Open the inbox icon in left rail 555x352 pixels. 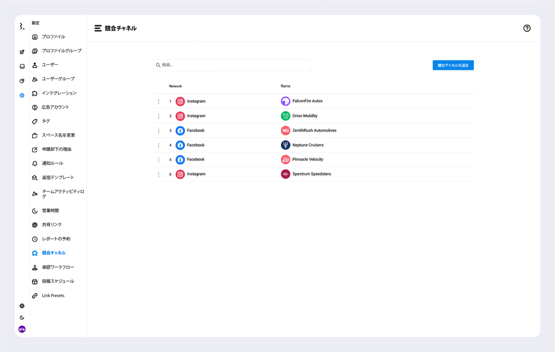pyautogui.click(x=22, y=67)
